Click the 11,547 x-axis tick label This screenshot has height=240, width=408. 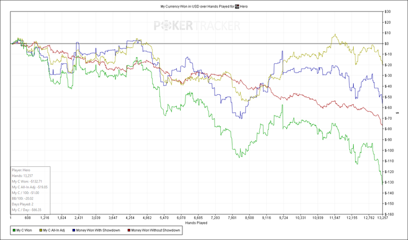tap(335, 218)
